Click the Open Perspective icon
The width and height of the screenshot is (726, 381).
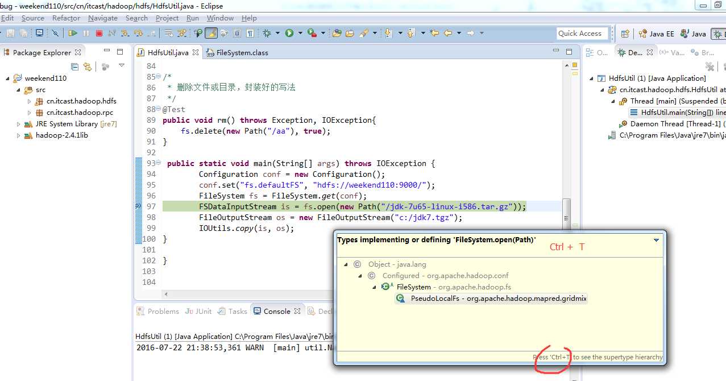pos(625,34)
